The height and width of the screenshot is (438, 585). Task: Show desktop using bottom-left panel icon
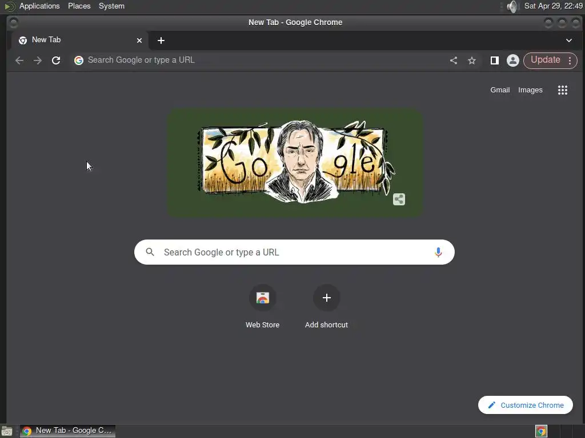7,431
